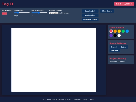Click the Save Project button
136x102 pixels.
point(90,11)
